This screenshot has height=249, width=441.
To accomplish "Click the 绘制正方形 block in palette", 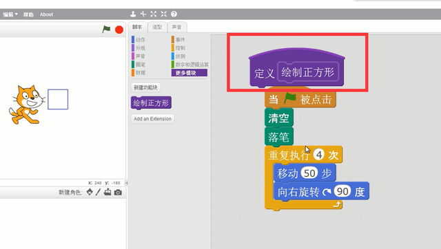I will click(151, 103).
